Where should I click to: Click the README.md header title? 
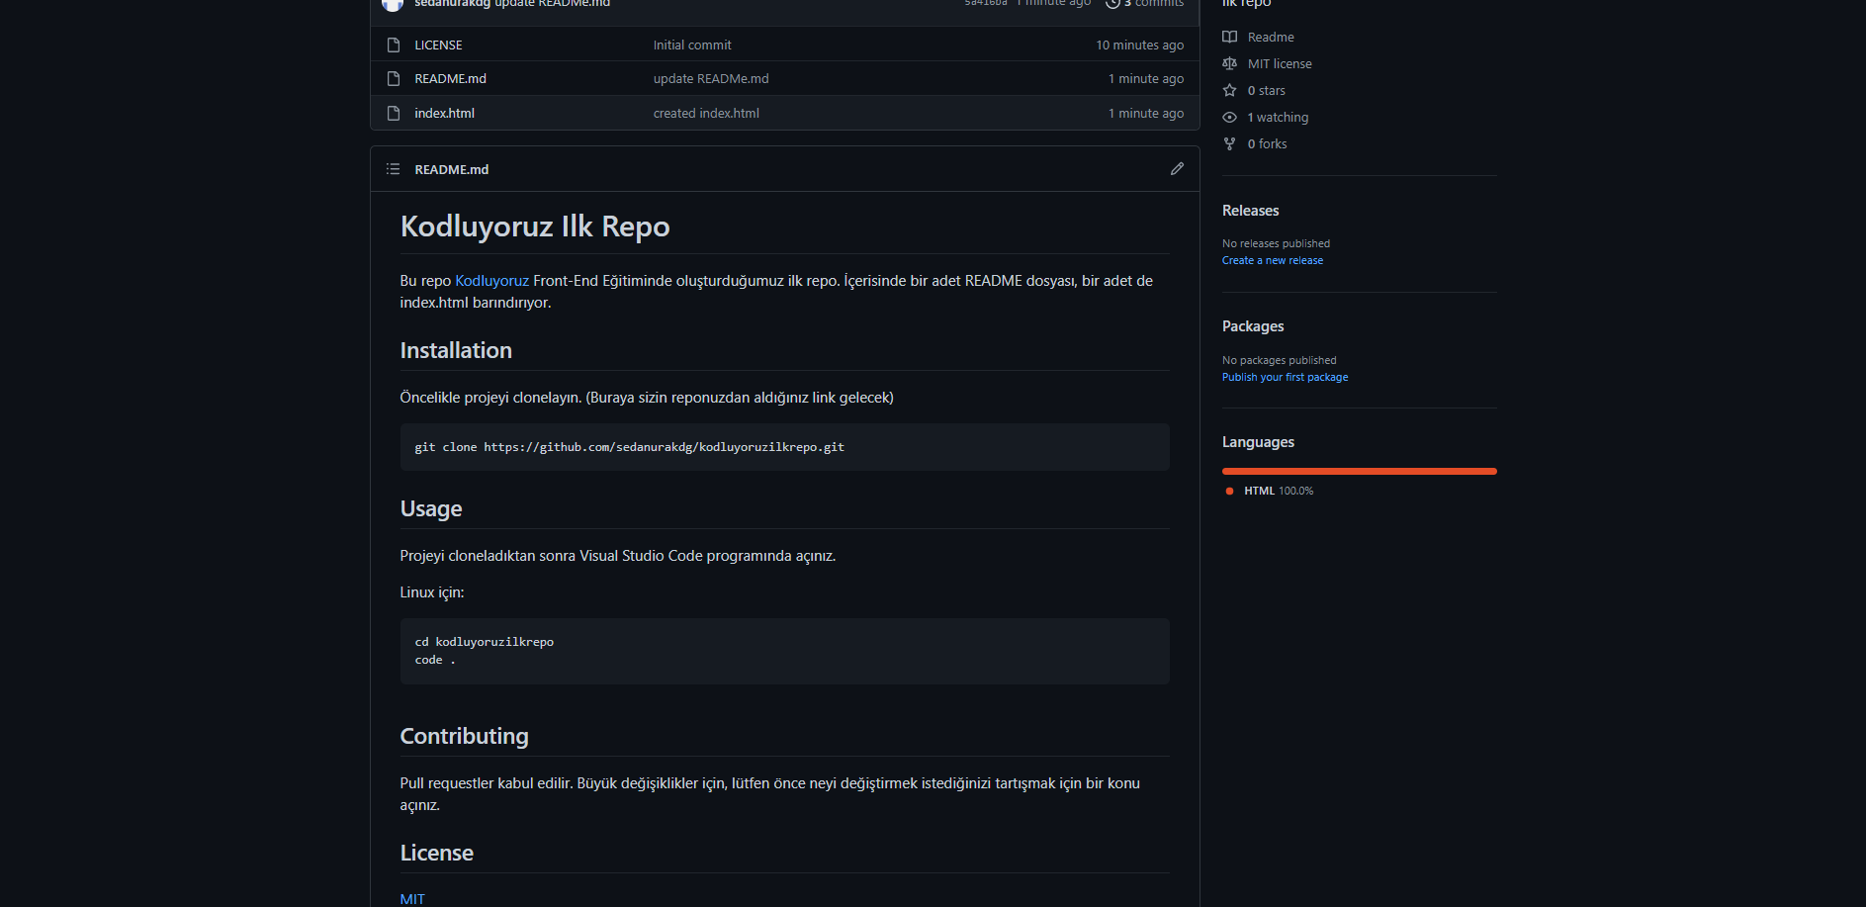pyautogui.click(x=451, y=170)
